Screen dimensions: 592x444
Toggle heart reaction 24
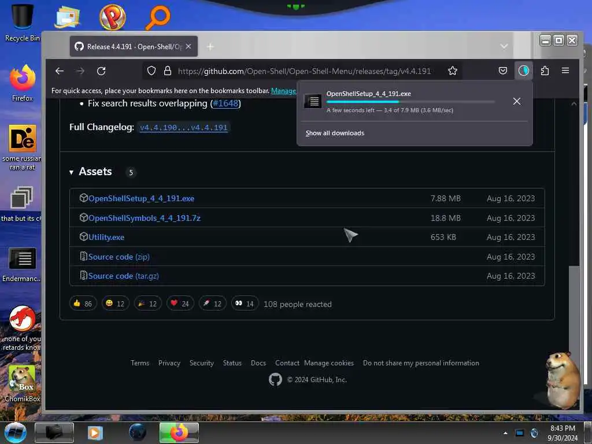click(180, 304)
